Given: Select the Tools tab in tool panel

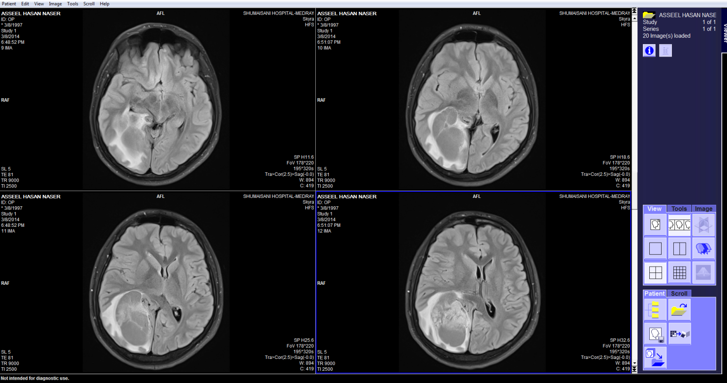Looking at the screenshot, I should pyautogui.click(x=679, y=209).
